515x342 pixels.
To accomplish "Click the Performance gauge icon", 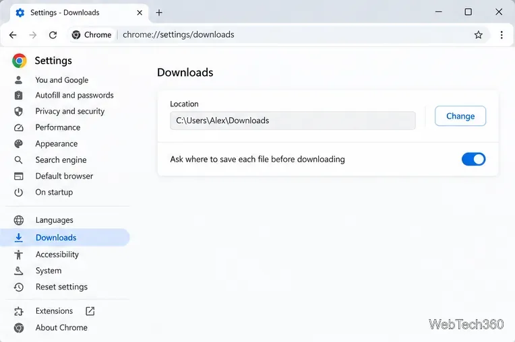I will pos(18,127).
